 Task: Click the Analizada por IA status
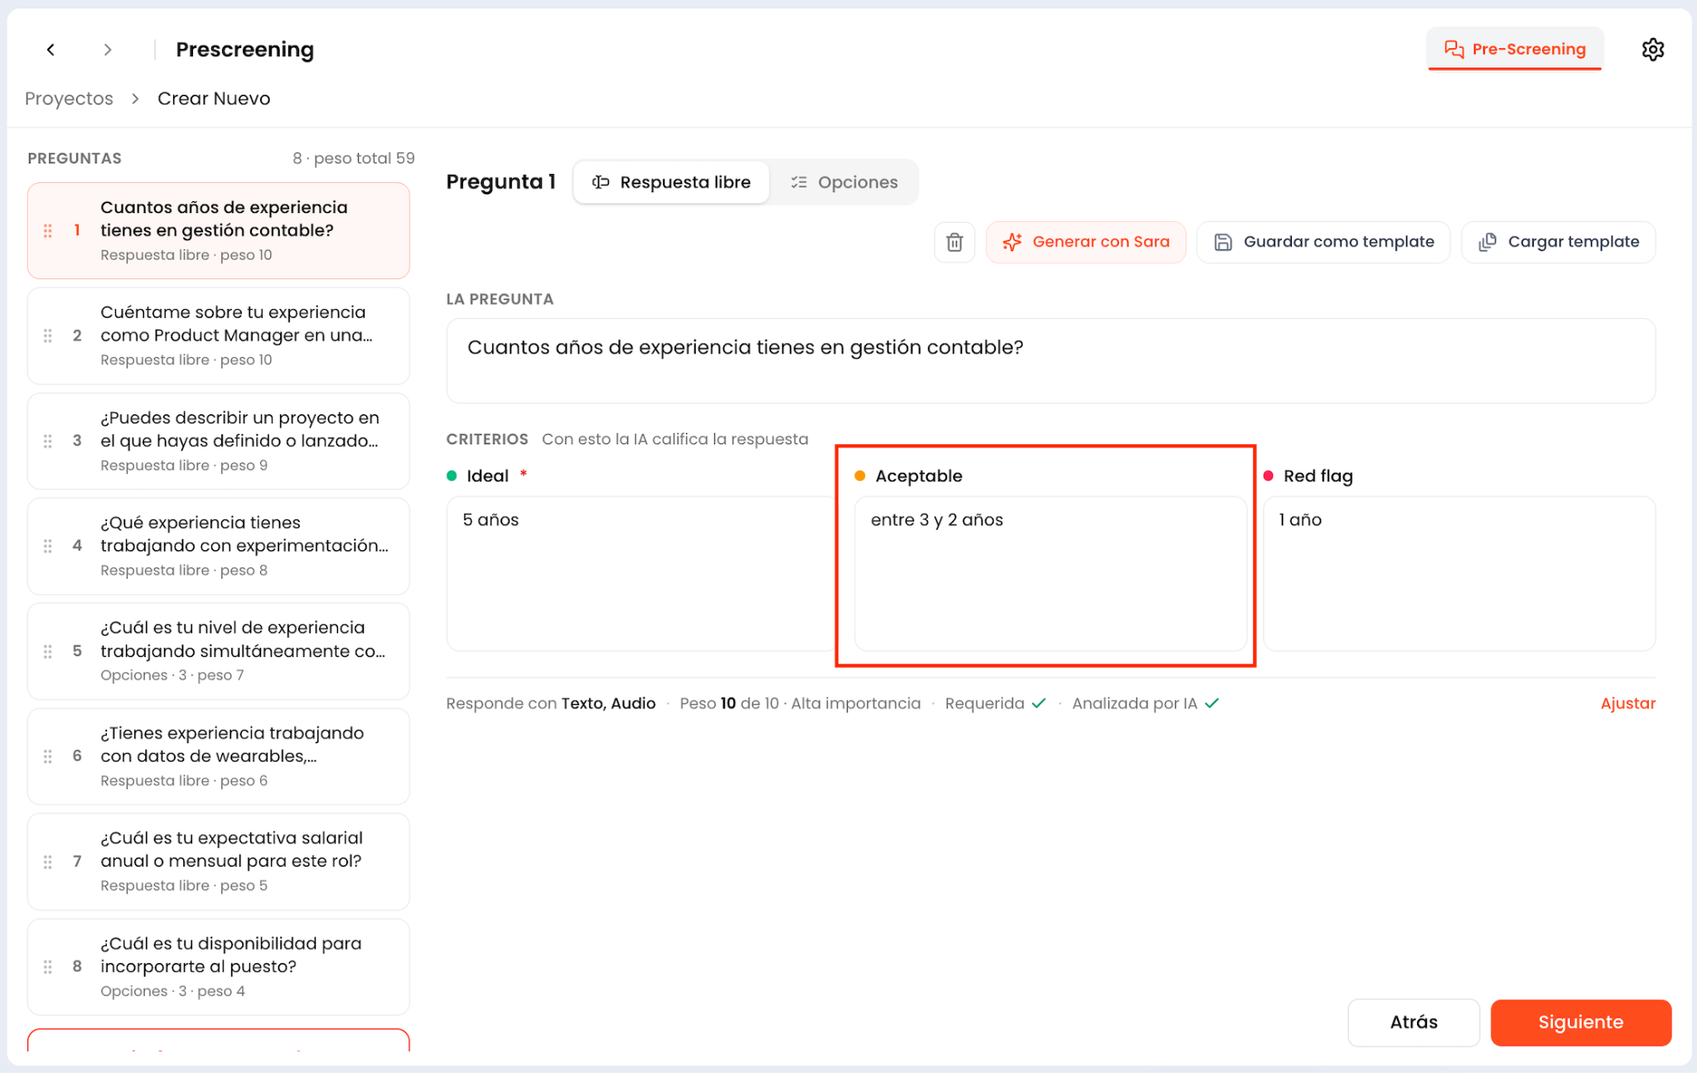(x=1145, y=703)
